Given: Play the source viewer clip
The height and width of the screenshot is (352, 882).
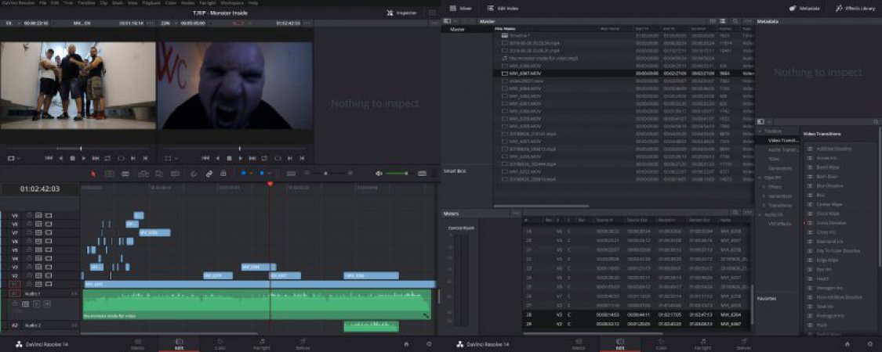Looking at the screenshot, I should (x=84, y=158).
